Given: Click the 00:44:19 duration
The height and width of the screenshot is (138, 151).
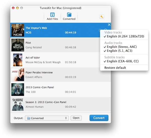Looking at the screenshot, I should [x=70, y=33].
